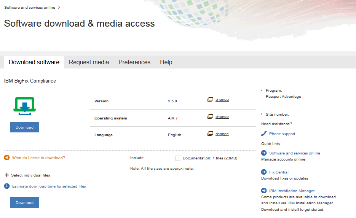Click the green download computer icon
This screenshot has height=218, width=356.
[24, 106]
